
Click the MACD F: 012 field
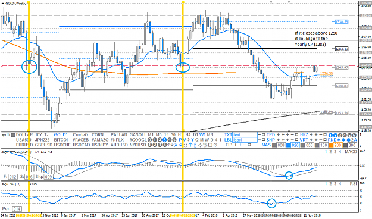pyautogui.click(x=13, y=177)
